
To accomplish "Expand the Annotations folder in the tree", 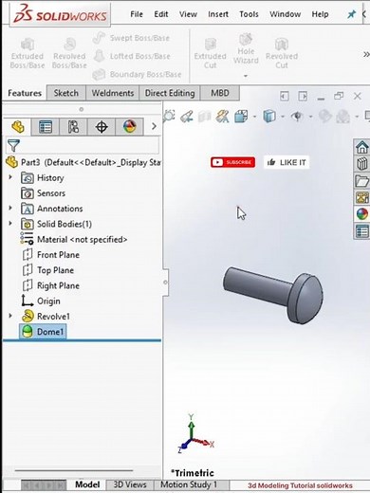I will pyautogui.click(x=10, y=208).
